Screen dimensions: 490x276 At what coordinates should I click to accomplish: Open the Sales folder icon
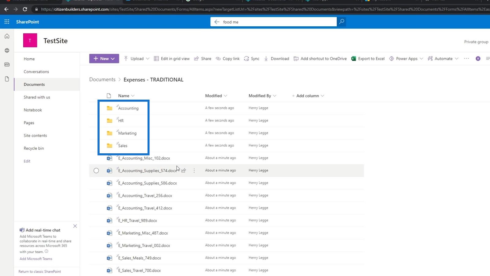tap(109, 146)
